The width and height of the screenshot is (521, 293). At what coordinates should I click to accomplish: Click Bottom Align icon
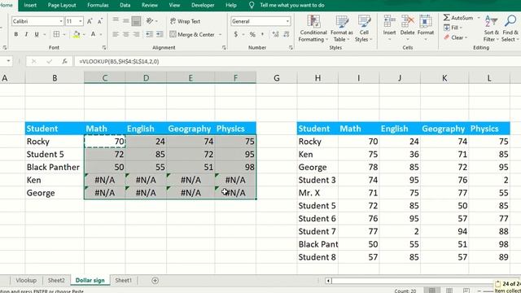[x=136, y=21]
